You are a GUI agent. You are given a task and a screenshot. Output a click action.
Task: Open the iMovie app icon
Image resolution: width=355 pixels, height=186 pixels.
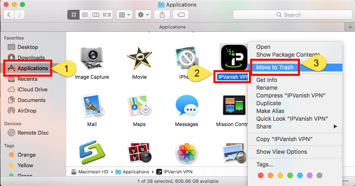coord(140,60)
